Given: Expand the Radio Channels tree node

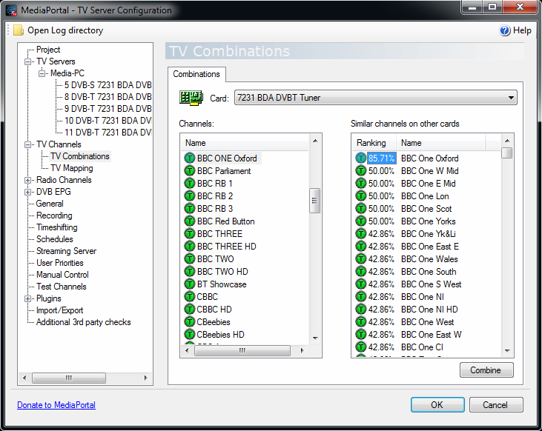Looking at the screenshot, I should 27,180.
